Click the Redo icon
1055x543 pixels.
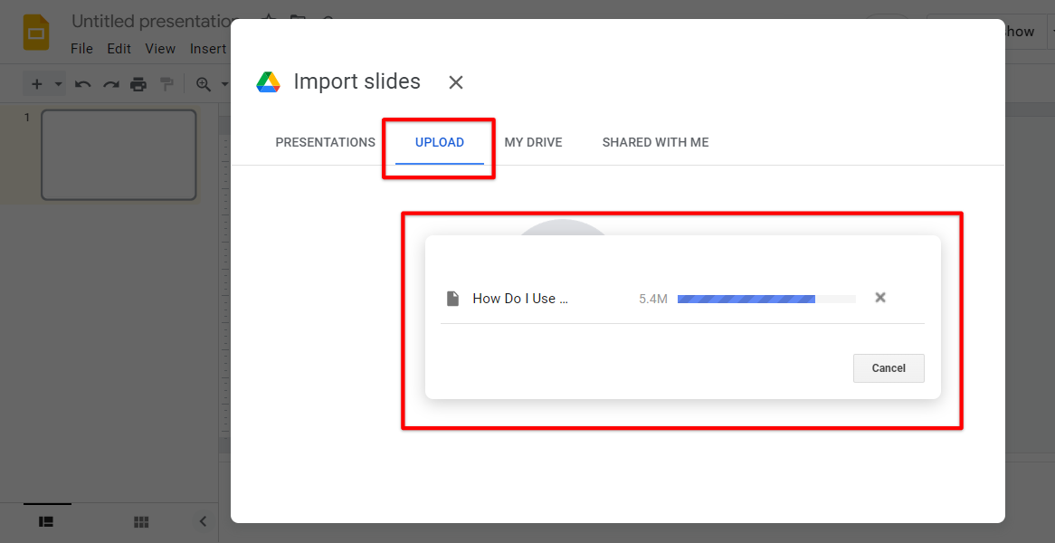pos(110,83)
